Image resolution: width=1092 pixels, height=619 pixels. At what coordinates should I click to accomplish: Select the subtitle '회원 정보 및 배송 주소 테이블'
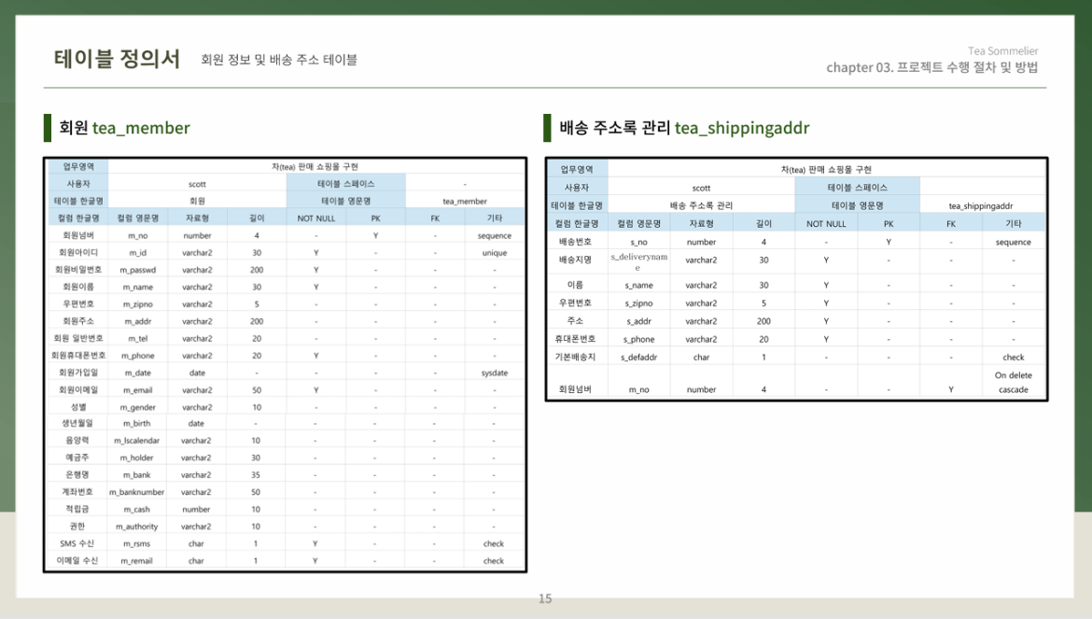click(279, 60)
